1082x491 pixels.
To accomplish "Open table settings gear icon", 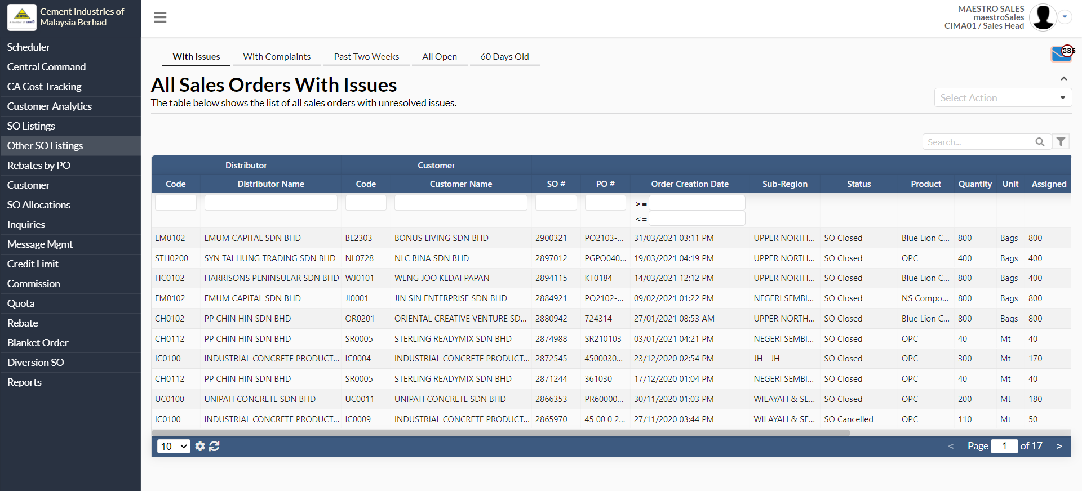I will point(200,446).
